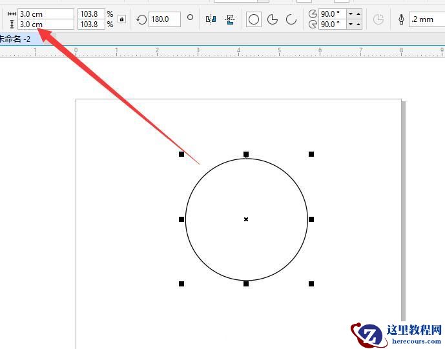445x349 pixels.
Task: Click the change direction icon
Action: [378, 19]
